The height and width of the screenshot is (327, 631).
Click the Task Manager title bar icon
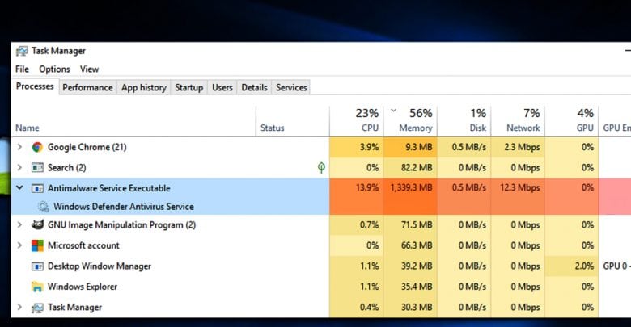(x=22, y=51)
